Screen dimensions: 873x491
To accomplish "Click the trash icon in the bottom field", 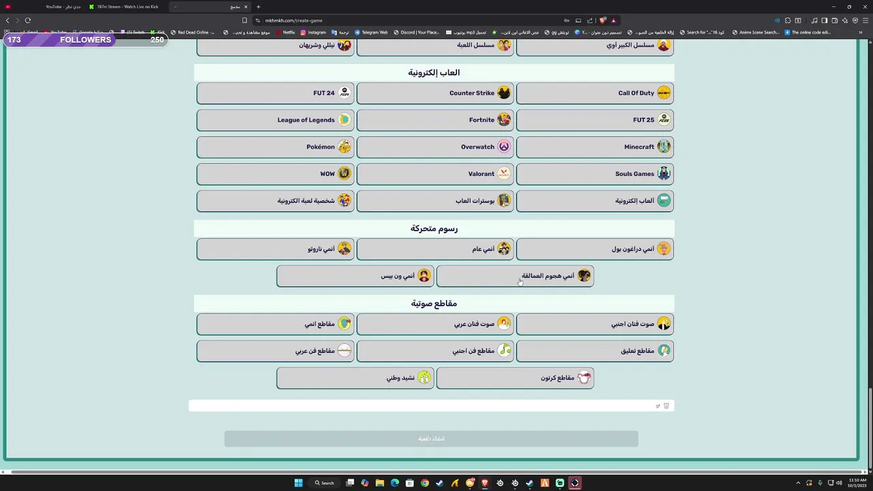I will coord(666,406).
